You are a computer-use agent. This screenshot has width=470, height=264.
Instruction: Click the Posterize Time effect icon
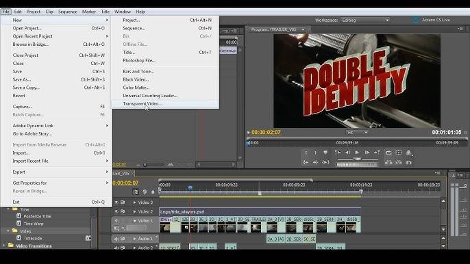(x=18, y=216)
